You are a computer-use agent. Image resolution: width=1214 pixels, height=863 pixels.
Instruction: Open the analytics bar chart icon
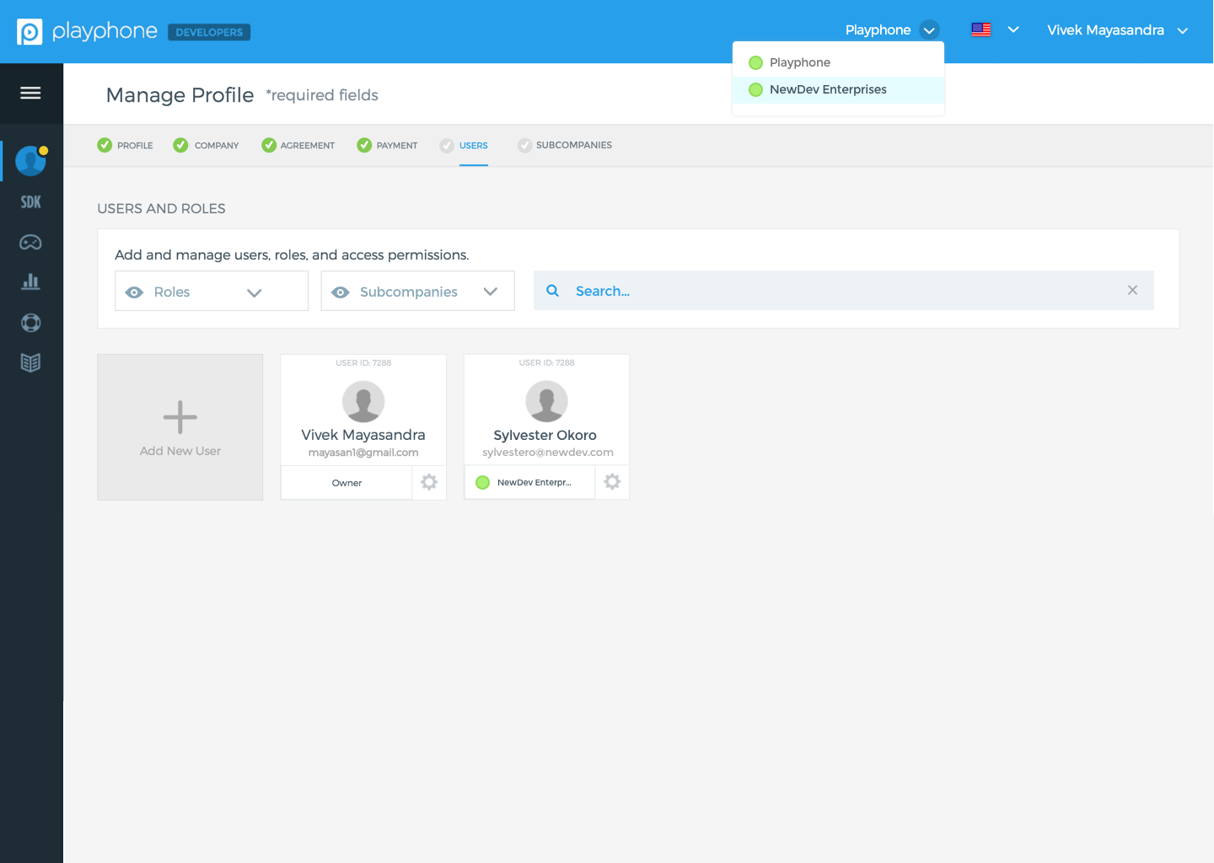click(30, 281)
